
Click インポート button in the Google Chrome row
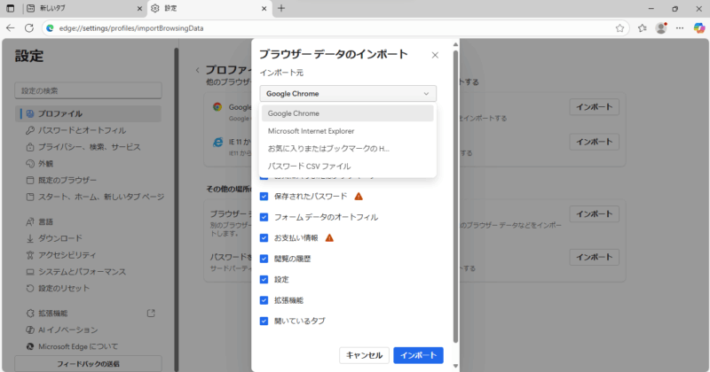[x=594, y=107]
